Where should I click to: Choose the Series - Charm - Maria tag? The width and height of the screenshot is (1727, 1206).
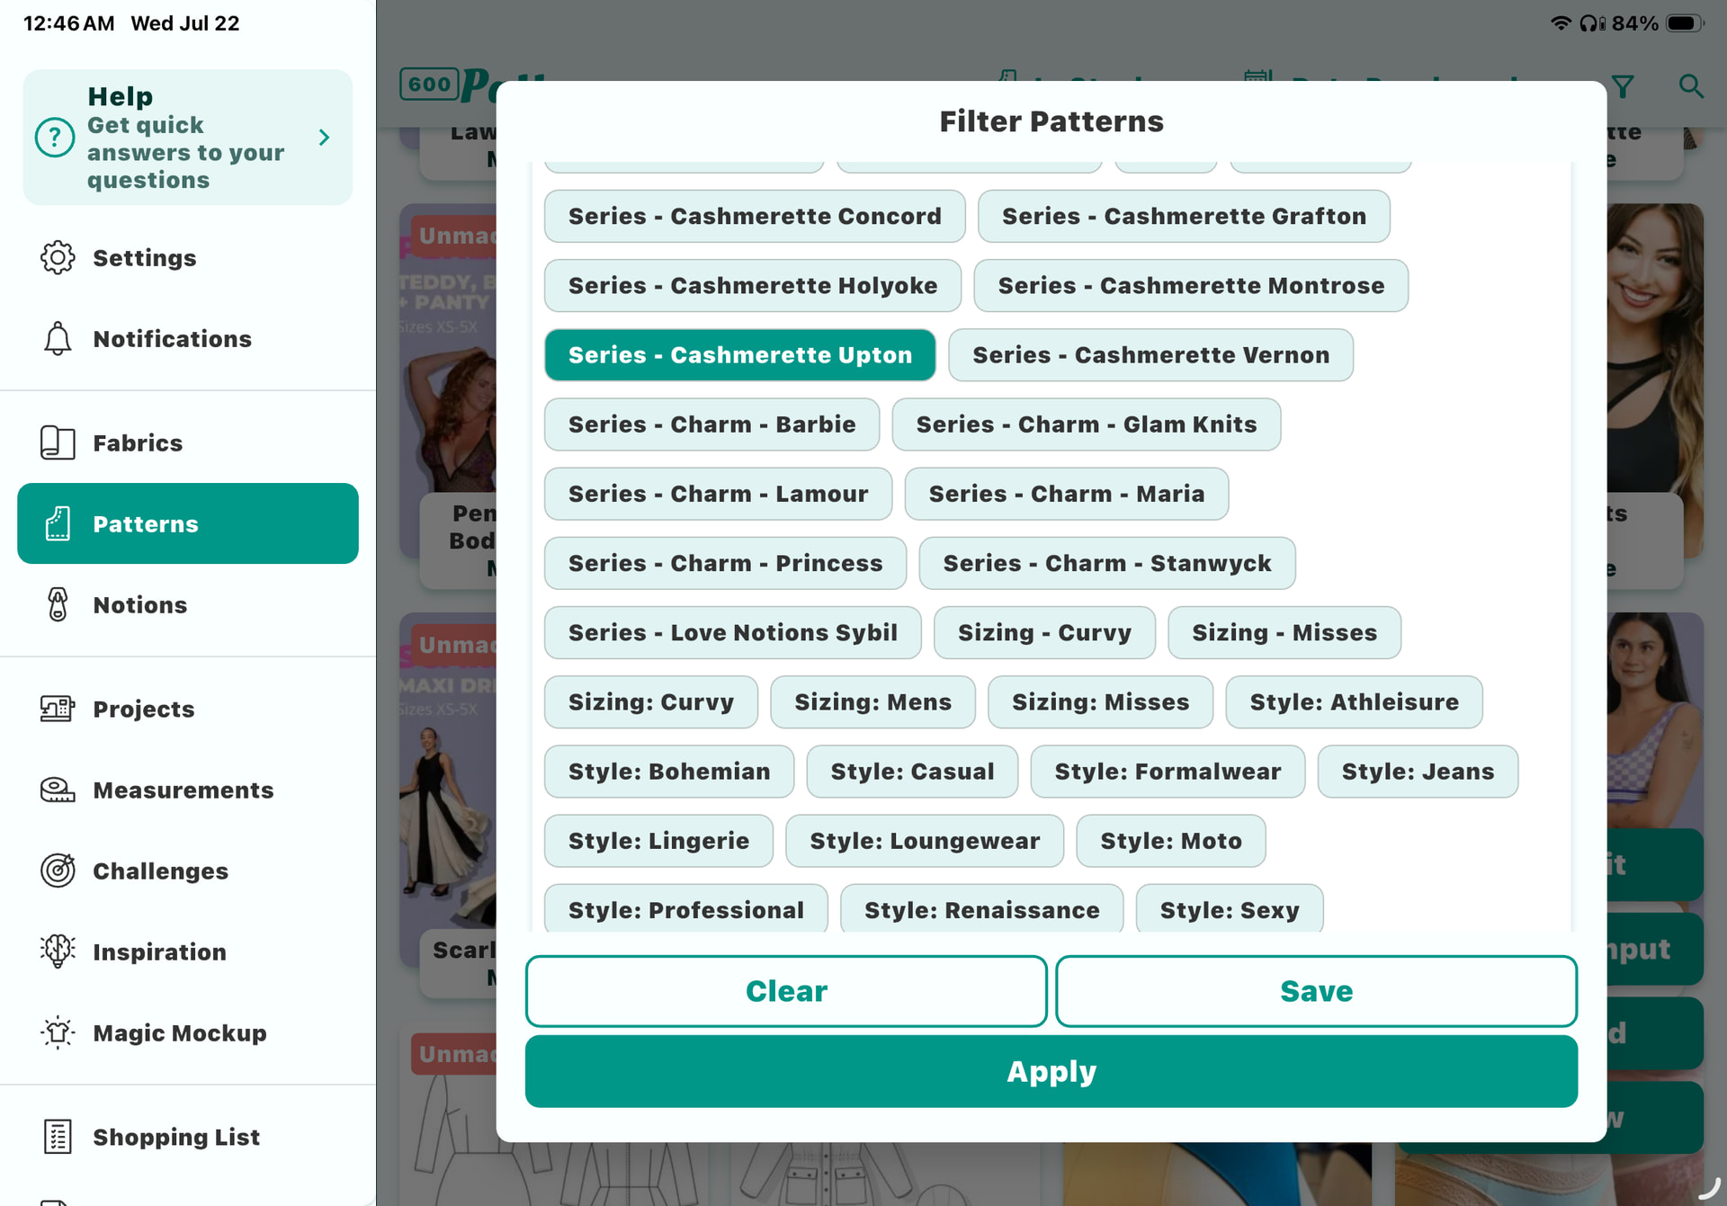tap(1067, 494)
